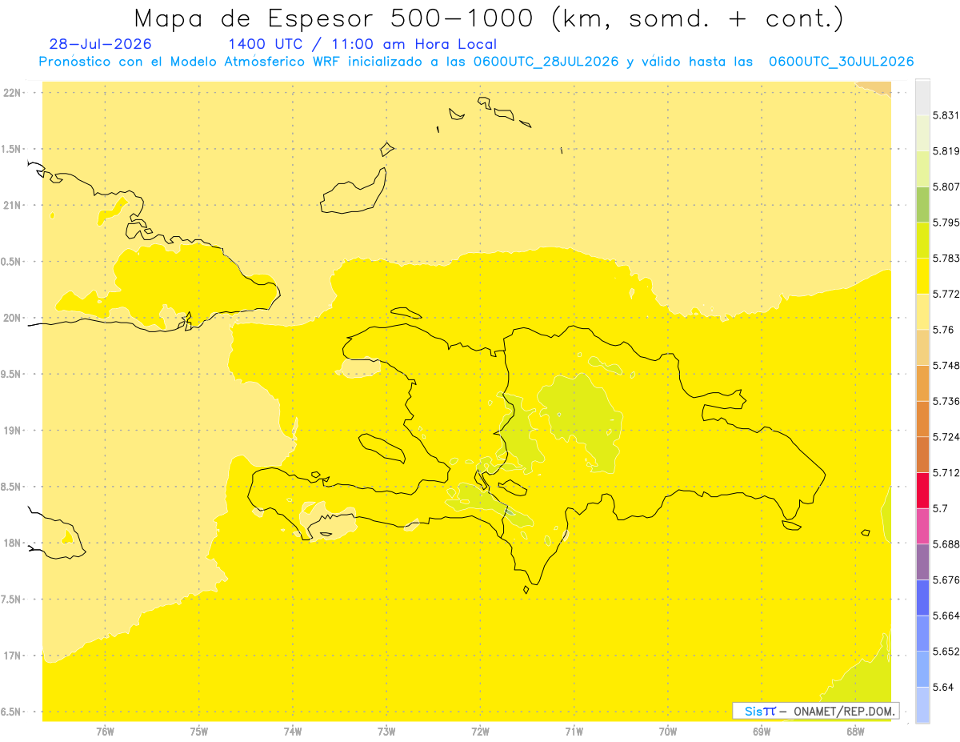
Task: Click the legend value '5.795'
Action: click(x=946, y=223)
